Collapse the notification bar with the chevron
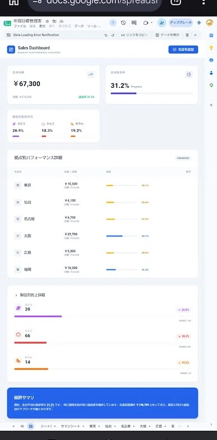Viewport: 217px width, 440px height. (x=195, y=35)
